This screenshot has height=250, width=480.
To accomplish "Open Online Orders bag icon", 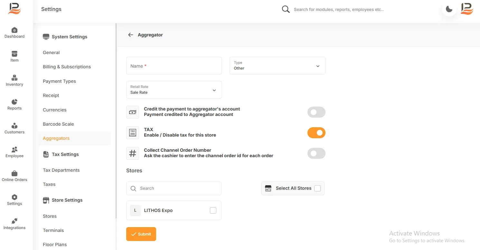I will tap(14, 173).
